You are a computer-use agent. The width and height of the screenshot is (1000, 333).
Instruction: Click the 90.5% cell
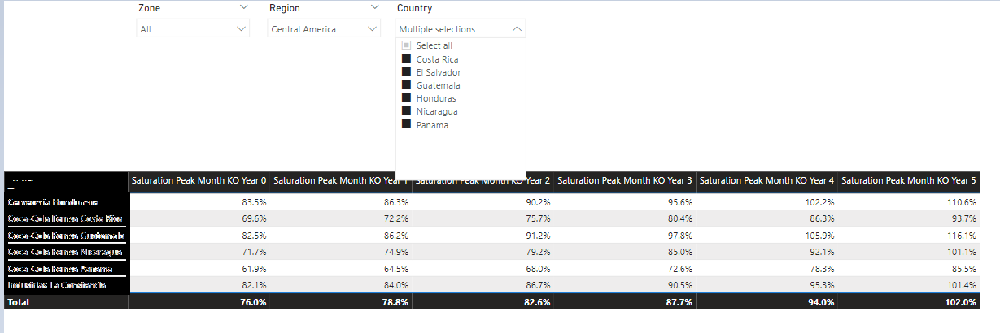[x=625, y=285]
